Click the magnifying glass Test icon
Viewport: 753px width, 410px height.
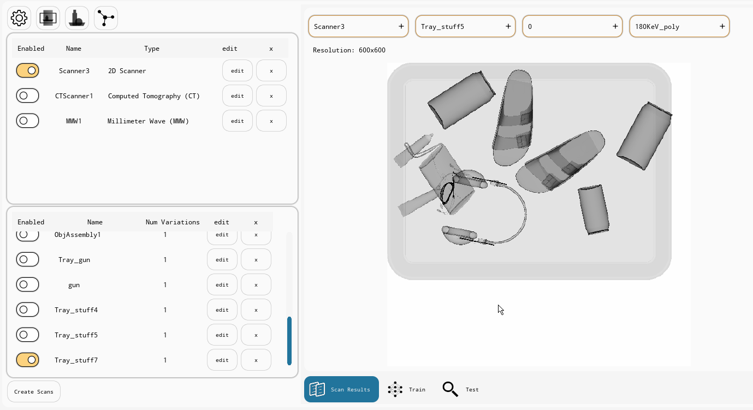[x=450, y=389]
